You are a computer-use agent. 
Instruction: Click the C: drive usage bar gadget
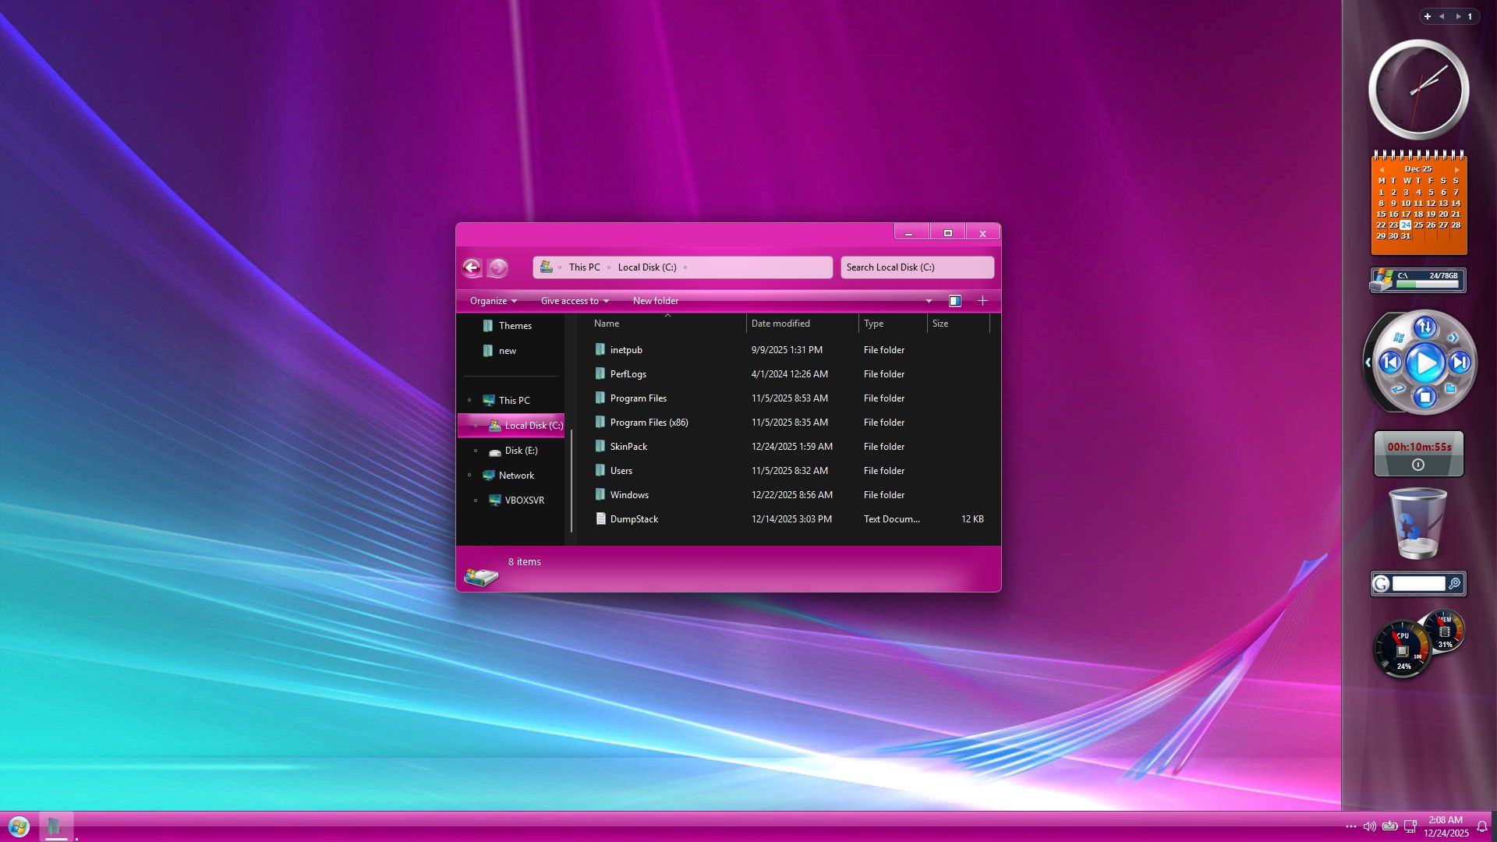point(1427,285)
